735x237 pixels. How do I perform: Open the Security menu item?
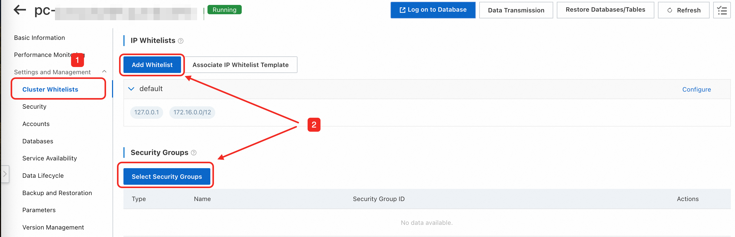(x=34, y=107)
